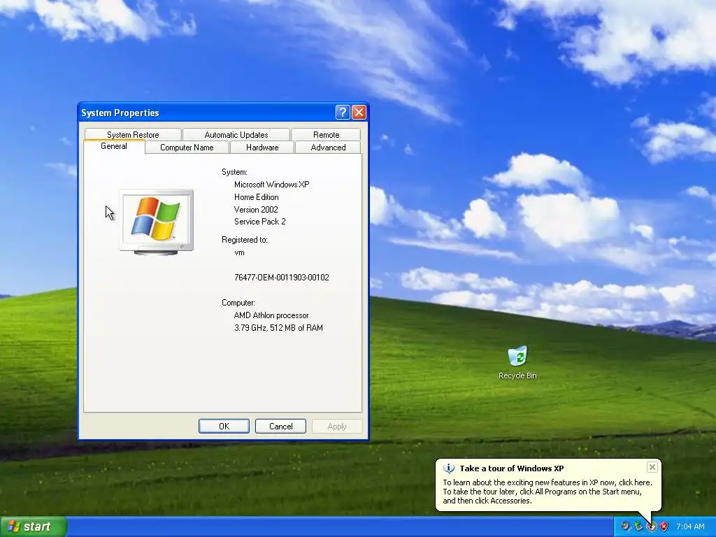Click the tour balloon text 'click here'
Image resolution: width=716 pixels, height=537 pixels.
635,482
